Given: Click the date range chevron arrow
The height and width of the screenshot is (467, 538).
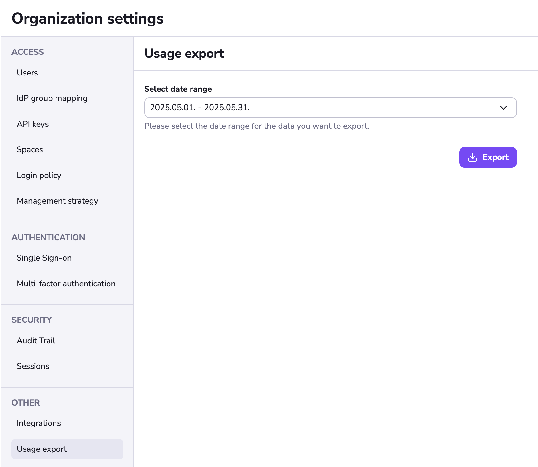Looking at the screenshot, I should click(503, 108).
